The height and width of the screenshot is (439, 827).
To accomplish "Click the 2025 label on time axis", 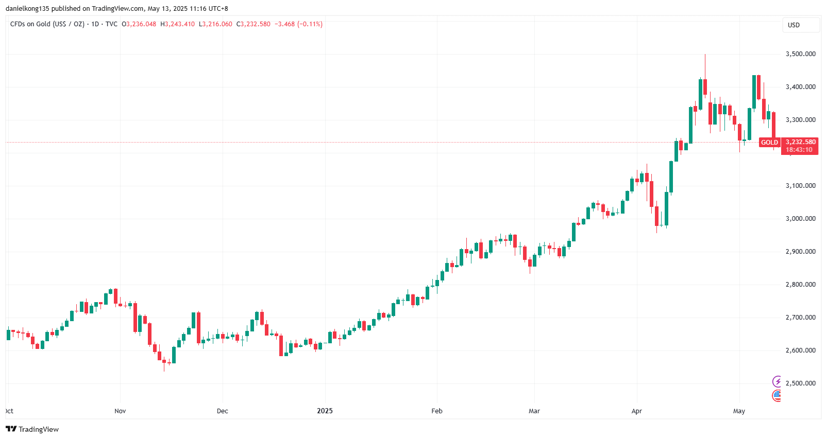I will tap(325, 411).
